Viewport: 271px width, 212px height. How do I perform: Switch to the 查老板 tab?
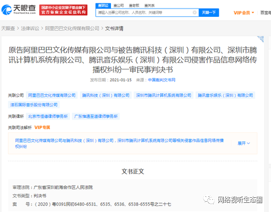coord(134,5)
